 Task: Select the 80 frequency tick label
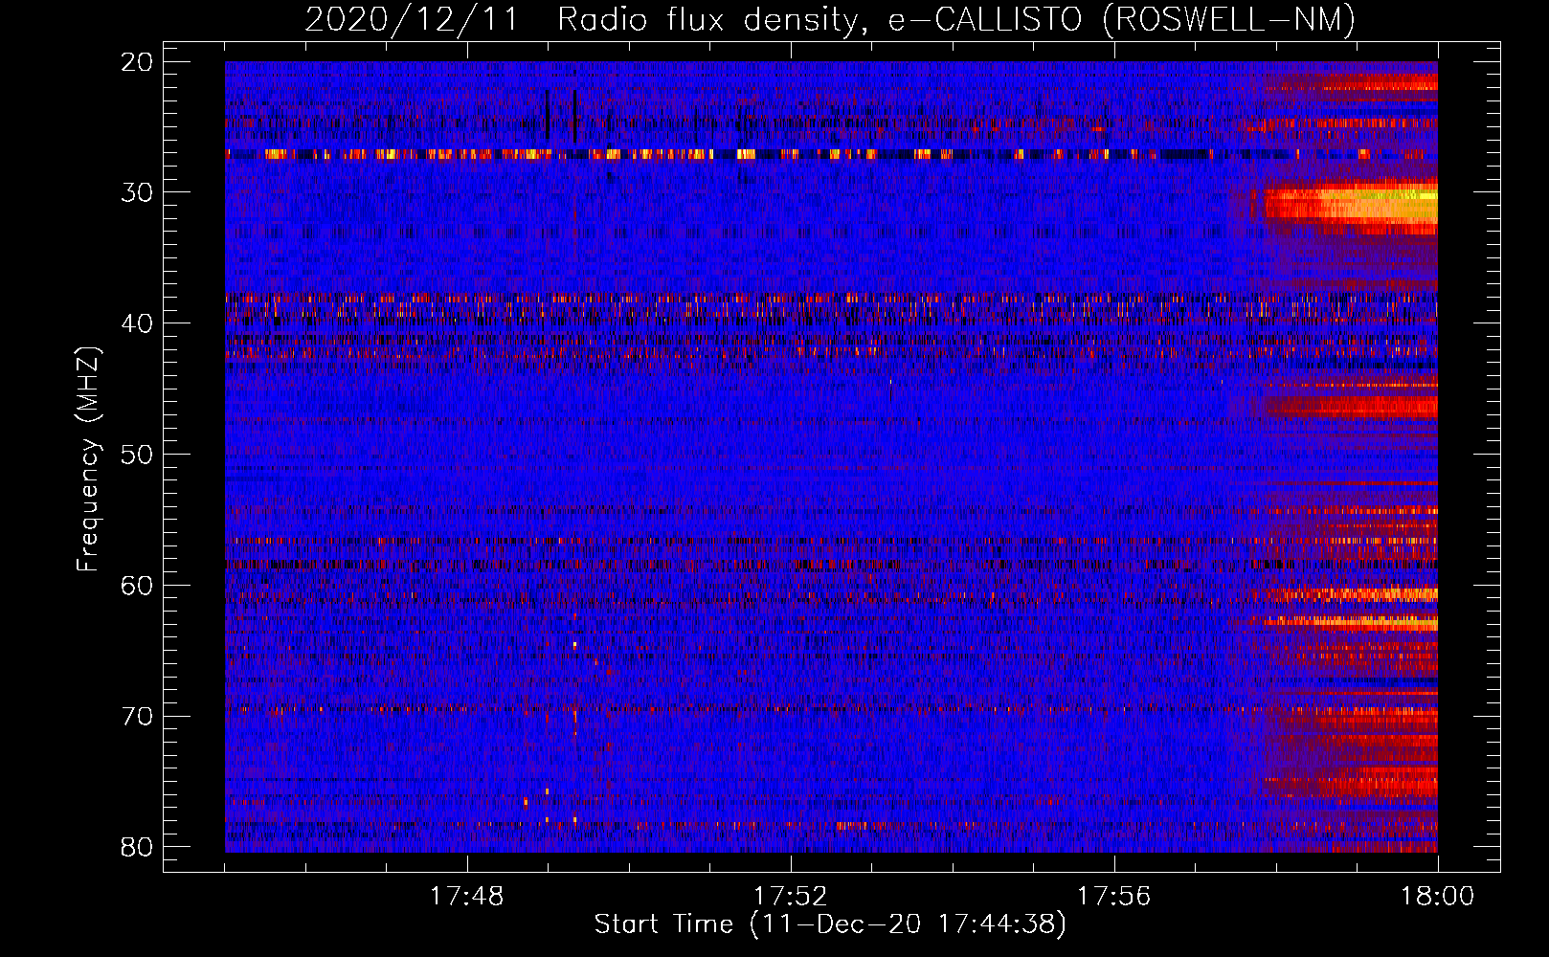pyautogui.click(x=138, y=847)
